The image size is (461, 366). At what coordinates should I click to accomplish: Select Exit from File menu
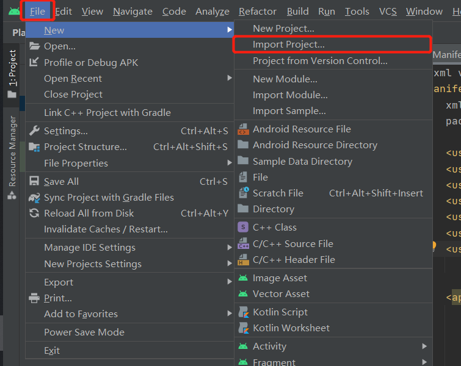point(129,350)
